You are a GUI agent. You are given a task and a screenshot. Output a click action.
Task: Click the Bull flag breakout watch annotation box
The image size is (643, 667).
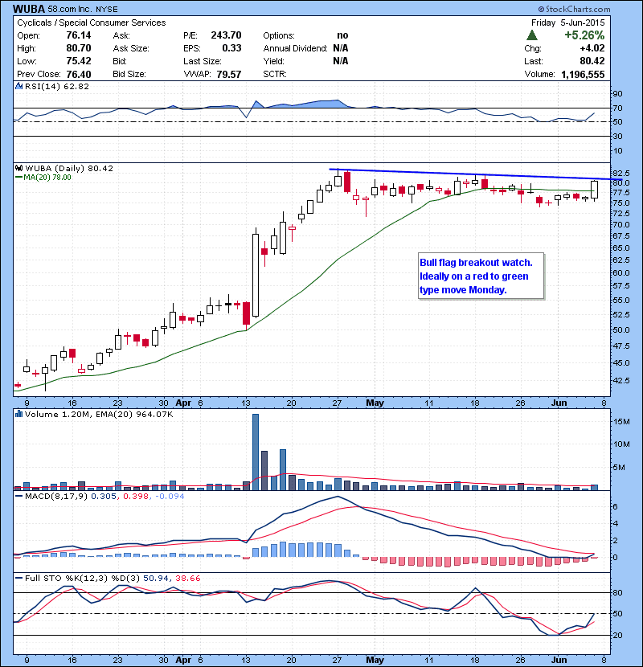click(481, 276)
